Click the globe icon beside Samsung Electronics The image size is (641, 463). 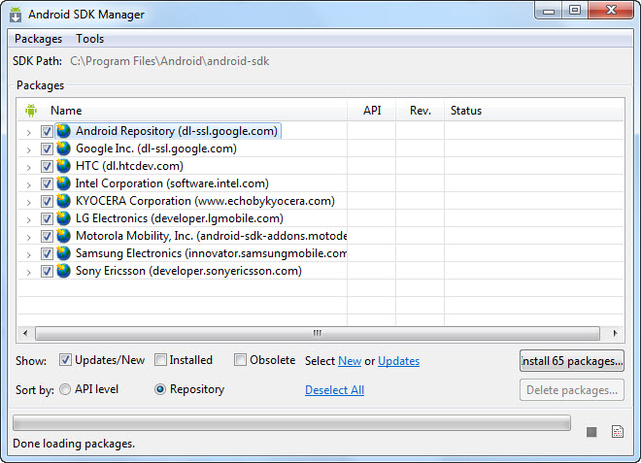point(63,253)
